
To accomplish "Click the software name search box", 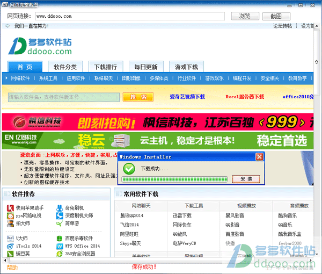I will coord(64,97).
